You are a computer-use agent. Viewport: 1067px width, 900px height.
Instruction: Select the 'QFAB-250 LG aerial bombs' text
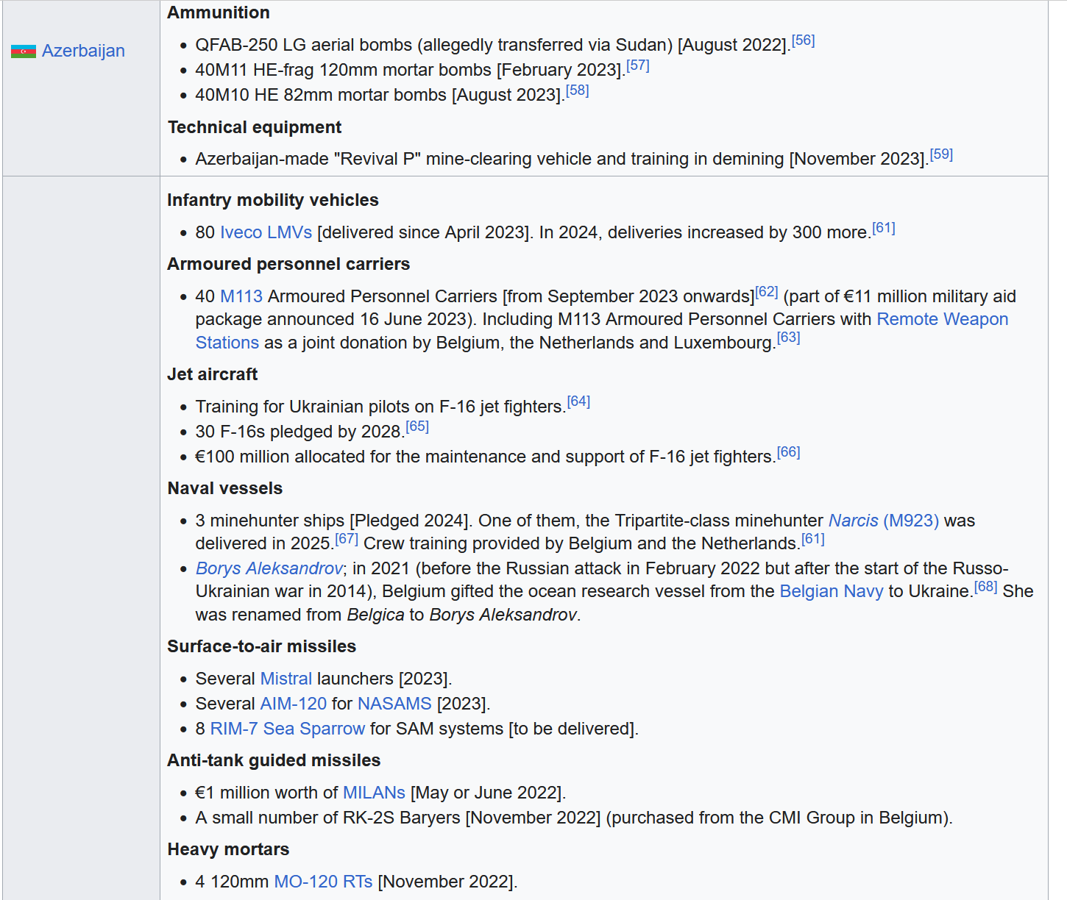click(x=304, y=45)
